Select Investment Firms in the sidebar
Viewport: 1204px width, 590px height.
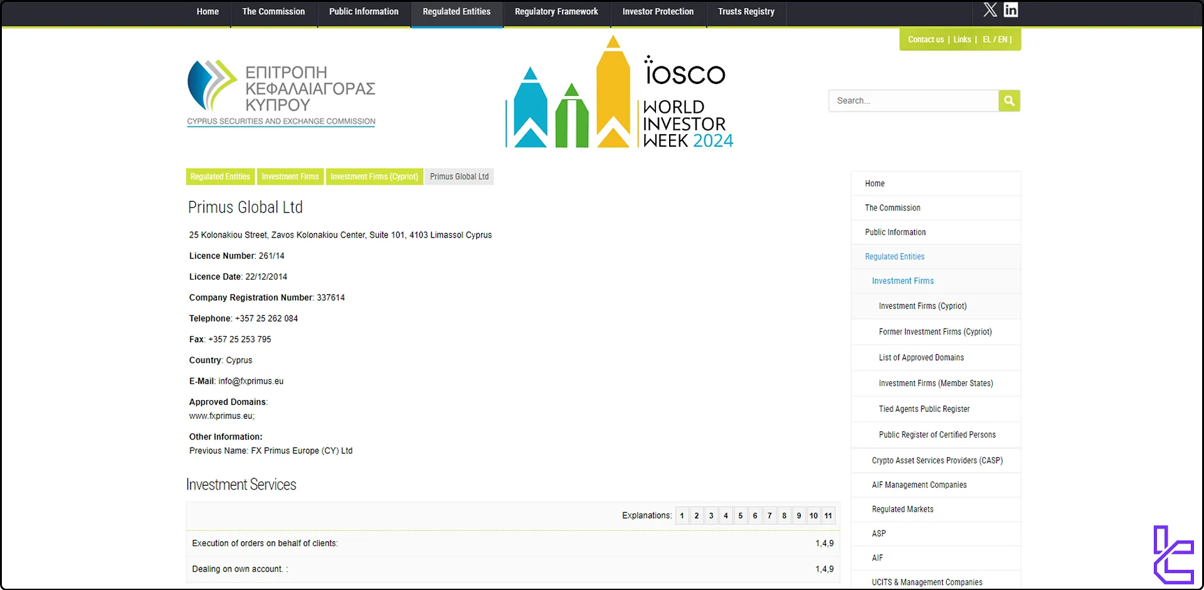click(x=936, y=282)
